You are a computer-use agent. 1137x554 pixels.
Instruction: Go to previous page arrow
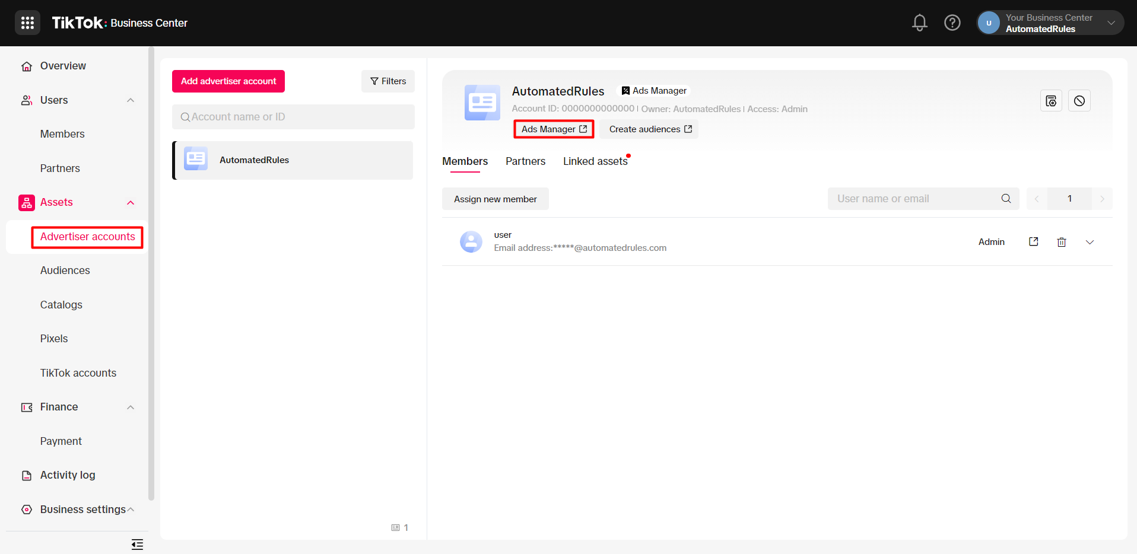1037,199
